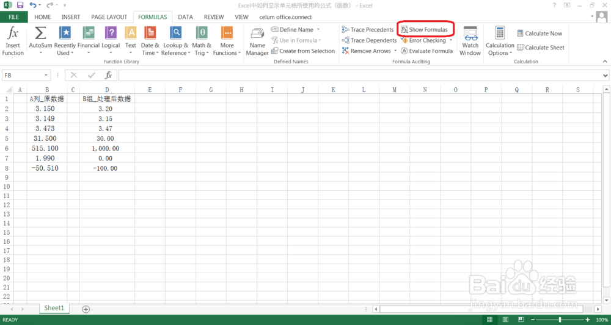Open Lookup & Reference functions
Viewport: 611px width, 325px height.
(x=176, y=41)
